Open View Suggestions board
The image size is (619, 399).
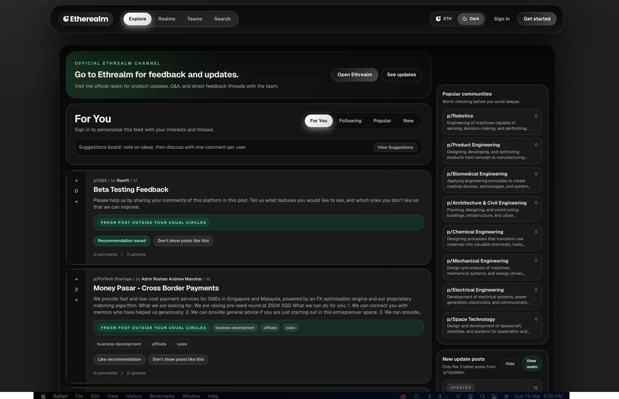pos(395,147)
